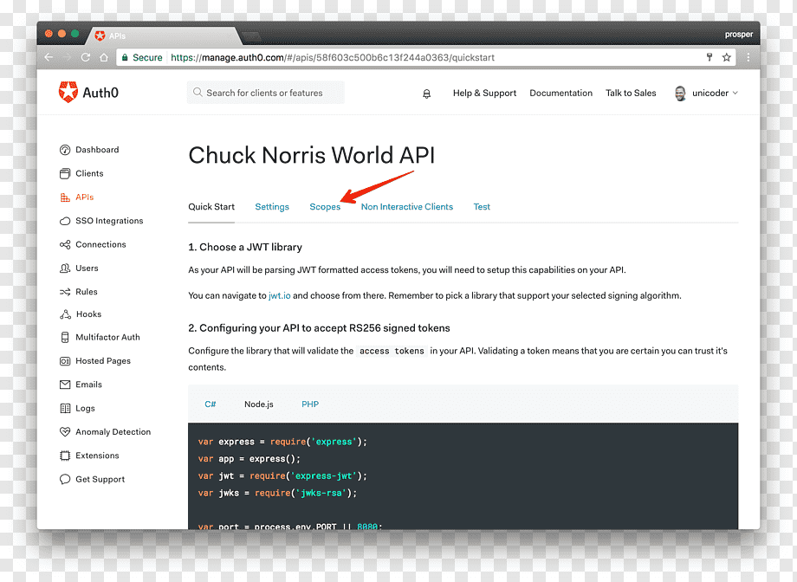Image resolution: width=797 pixels, height=582 pixels.
Task: Click Talk to Sales link
Action: point(631,93)
